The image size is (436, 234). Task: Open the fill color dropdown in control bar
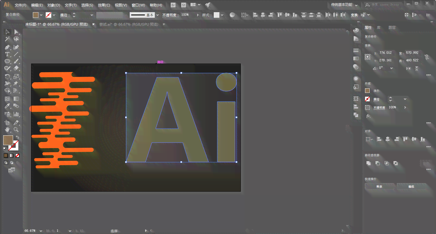[41, 15]
